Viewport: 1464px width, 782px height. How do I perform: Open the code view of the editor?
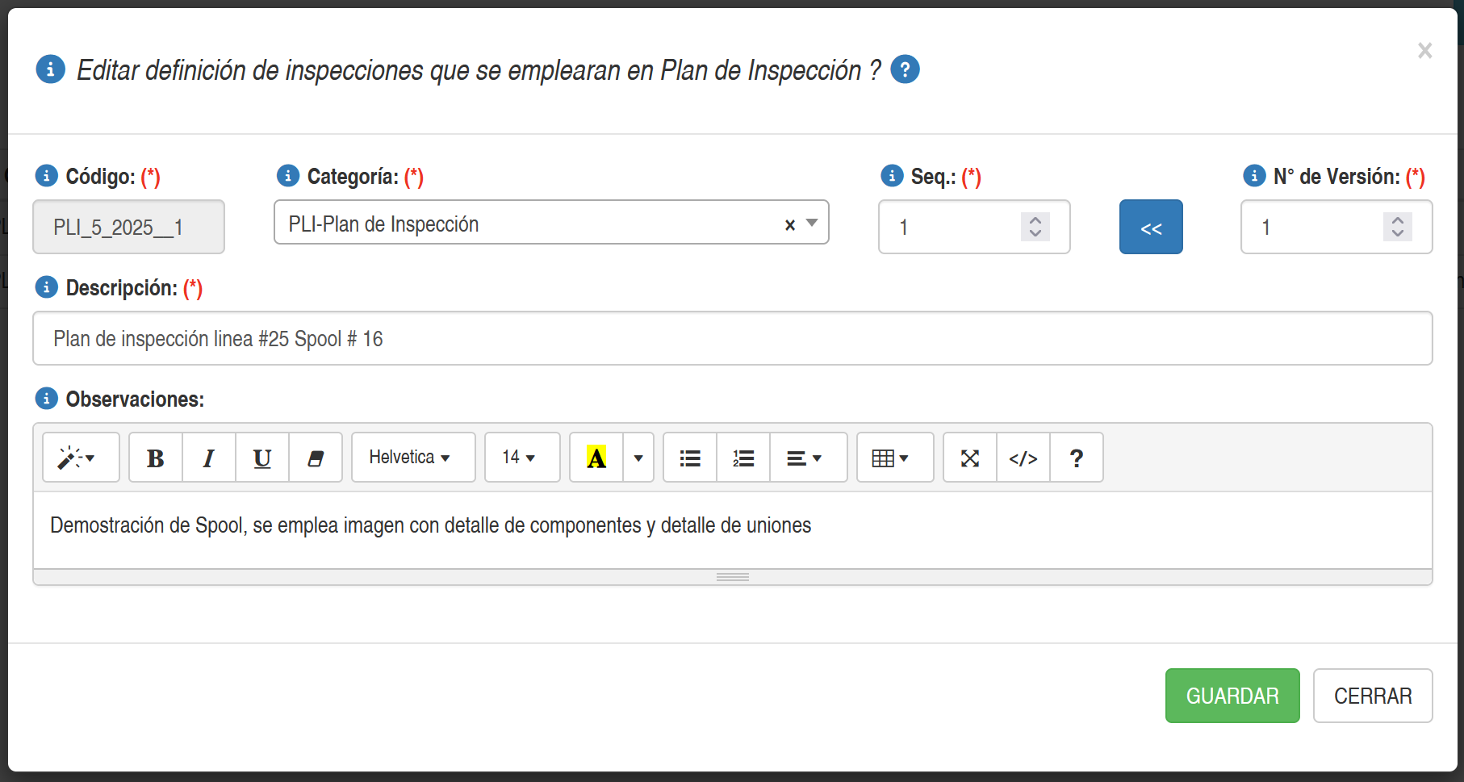(1023, 458)
